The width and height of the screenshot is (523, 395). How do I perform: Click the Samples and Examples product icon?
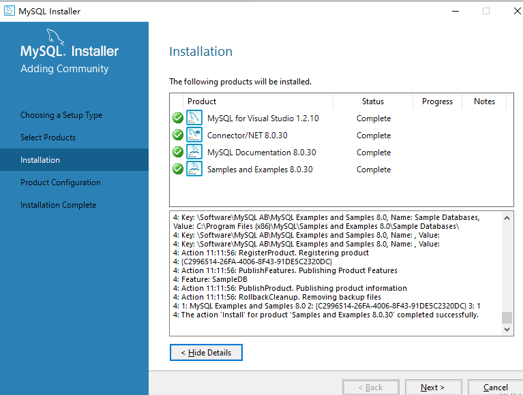(x=194, y=169)
